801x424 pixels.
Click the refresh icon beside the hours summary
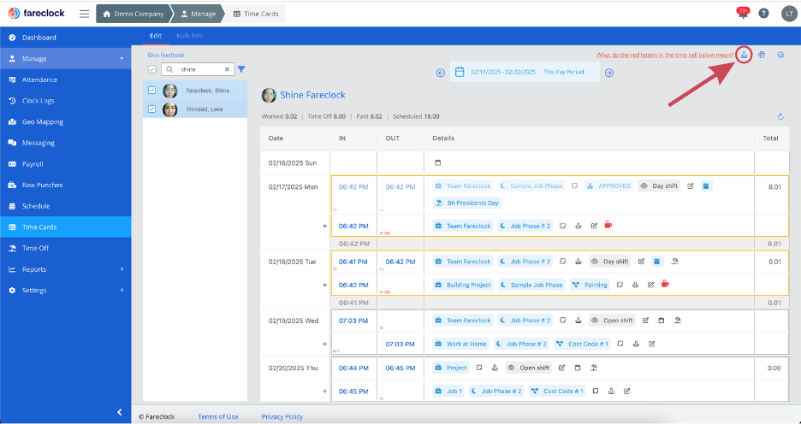pyautogui.click(x=780, y=117)
